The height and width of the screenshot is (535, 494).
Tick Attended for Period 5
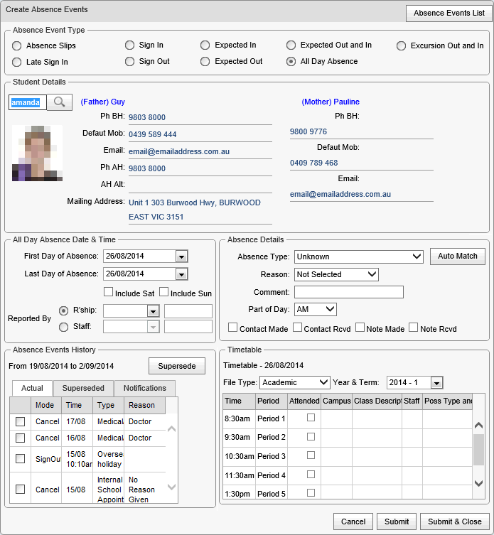[311, 492]
